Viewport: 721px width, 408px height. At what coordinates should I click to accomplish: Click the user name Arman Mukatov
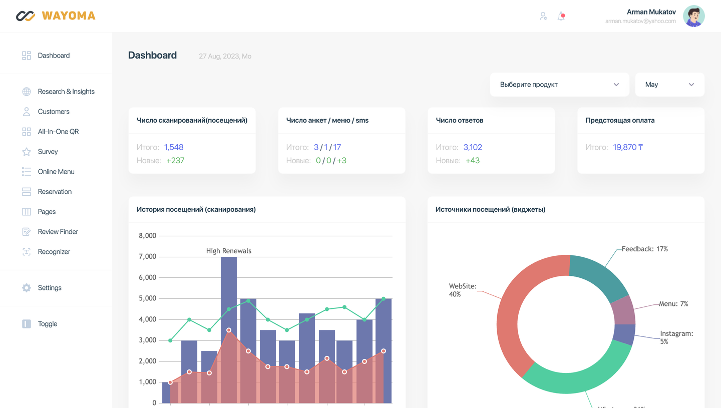coord(651,12)
